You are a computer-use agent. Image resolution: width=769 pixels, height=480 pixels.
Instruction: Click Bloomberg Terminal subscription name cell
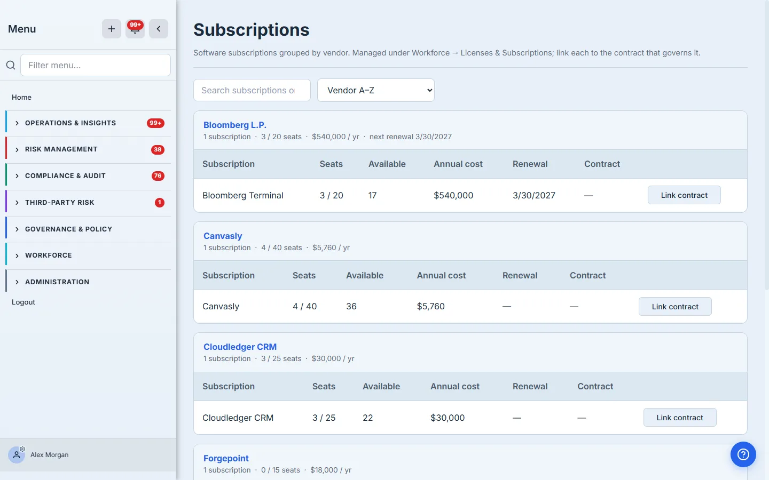pyautogui.click(x=243, y=195)
